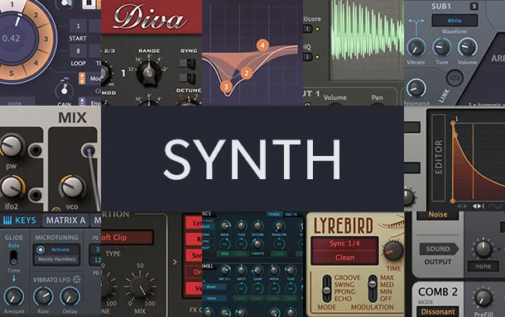
Task: Click the SUB1 Vibrato knob
Action: point(416,48)
